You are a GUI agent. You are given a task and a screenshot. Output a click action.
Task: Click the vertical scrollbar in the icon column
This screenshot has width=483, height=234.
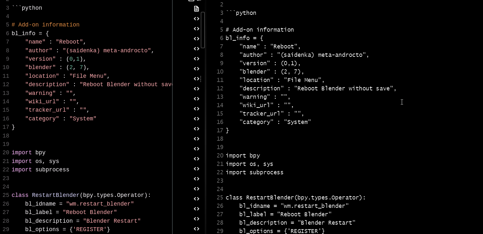tap(203, 30)
